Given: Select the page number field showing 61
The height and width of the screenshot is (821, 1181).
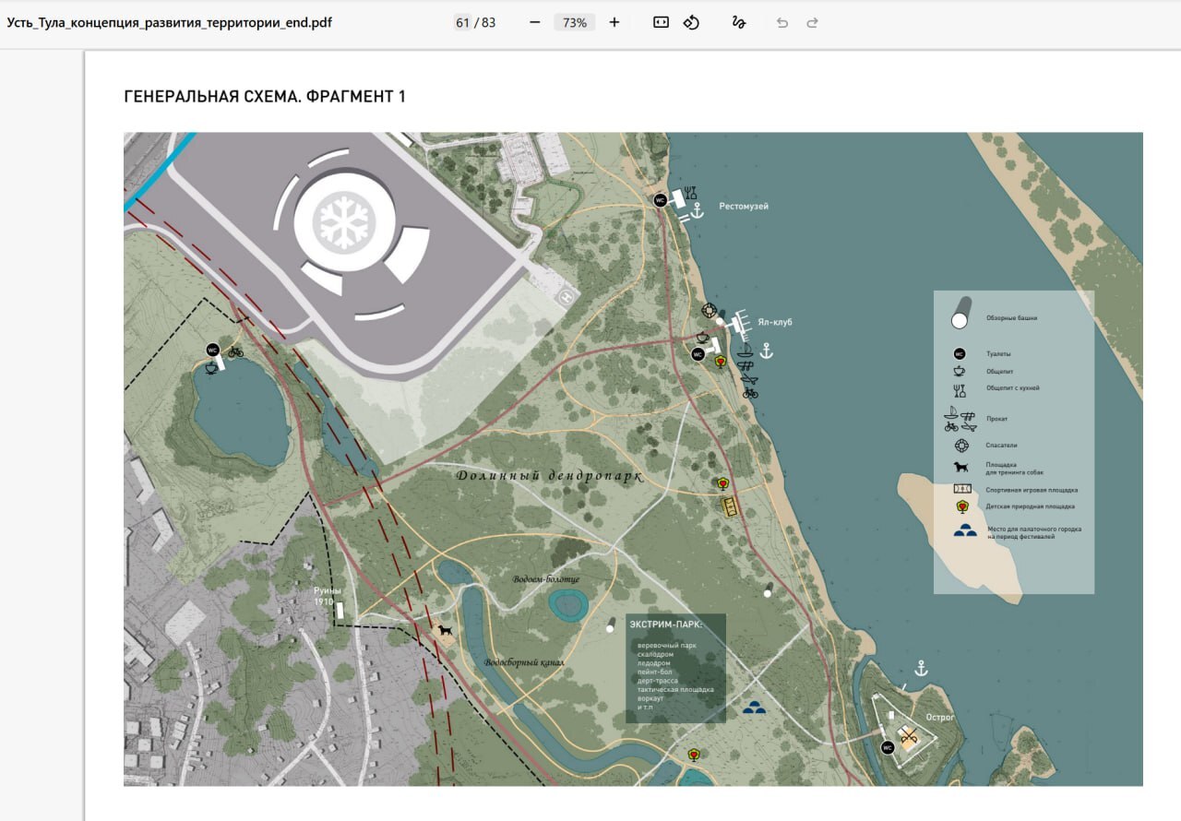Looking at the screenshot, I should pos(462,22).
